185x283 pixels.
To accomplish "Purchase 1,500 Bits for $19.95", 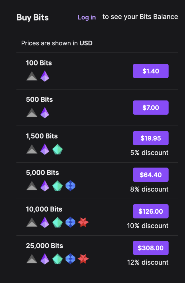I will [151, 138].
